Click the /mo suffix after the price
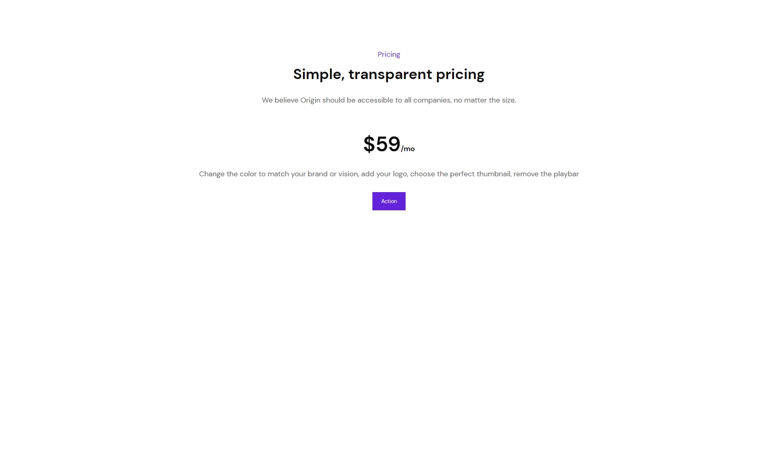778x462 pixels. coord(408,149)
